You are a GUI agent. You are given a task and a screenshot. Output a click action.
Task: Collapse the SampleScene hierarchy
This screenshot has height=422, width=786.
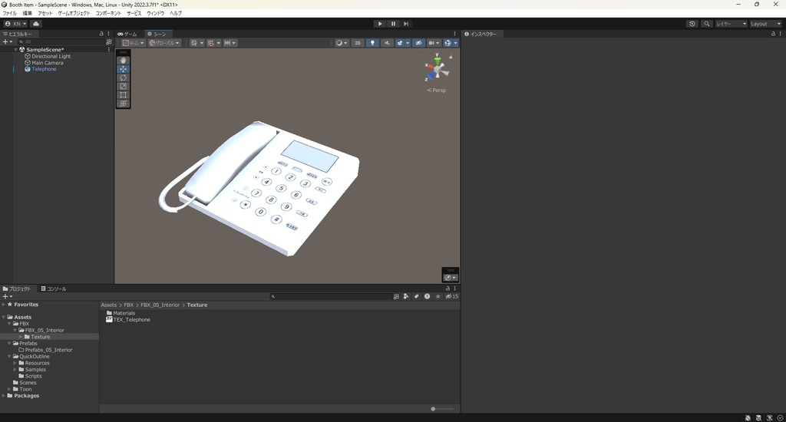click(15, 50)
